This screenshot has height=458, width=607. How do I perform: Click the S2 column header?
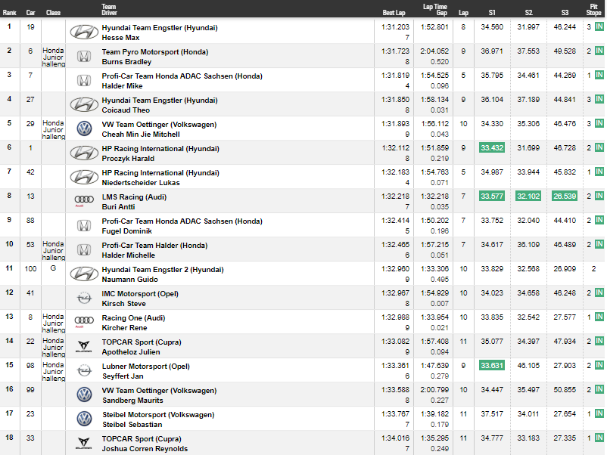point(528,13)
